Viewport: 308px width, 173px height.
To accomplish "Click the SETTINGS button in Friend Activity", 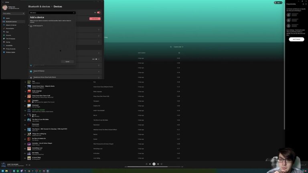I will coord(296,39).
